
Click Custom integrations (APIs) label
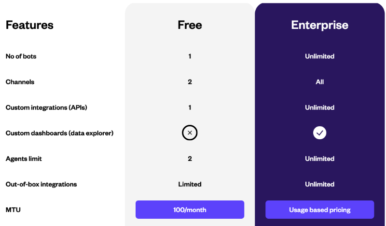(46, 107)
